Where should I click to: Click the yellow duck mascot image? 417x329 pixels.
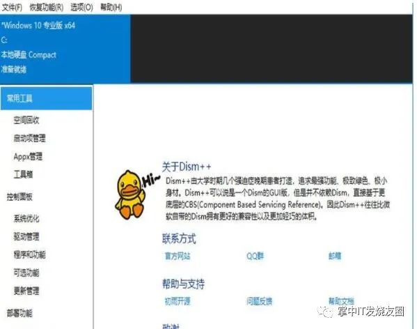click(x=137, y=194)
